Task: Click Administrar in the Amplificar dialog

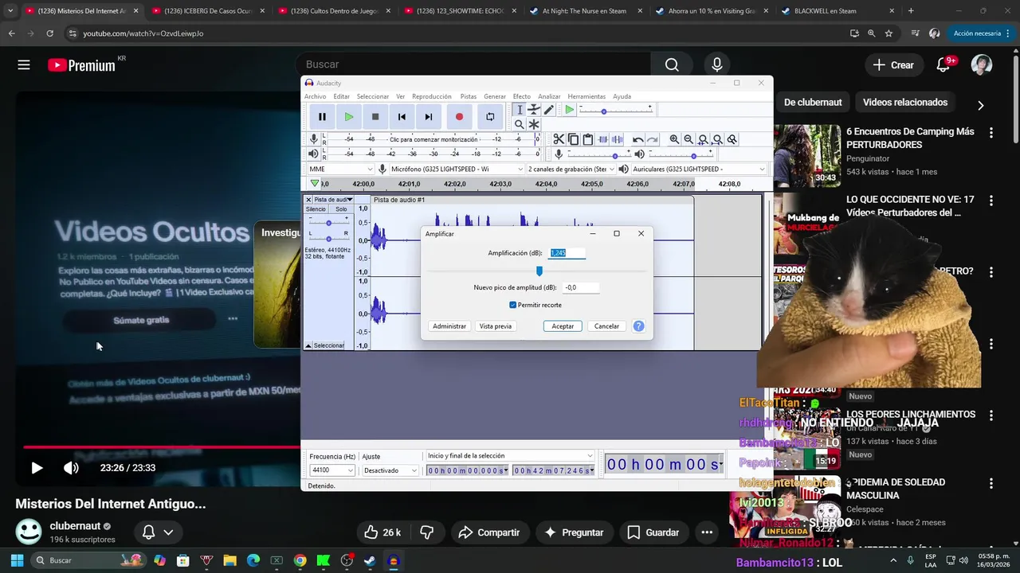Action: (449, 326)
